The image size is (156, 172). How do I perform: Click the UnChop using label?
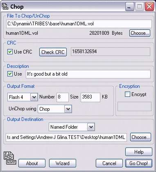pyautogui.click(x=23, y=109)
